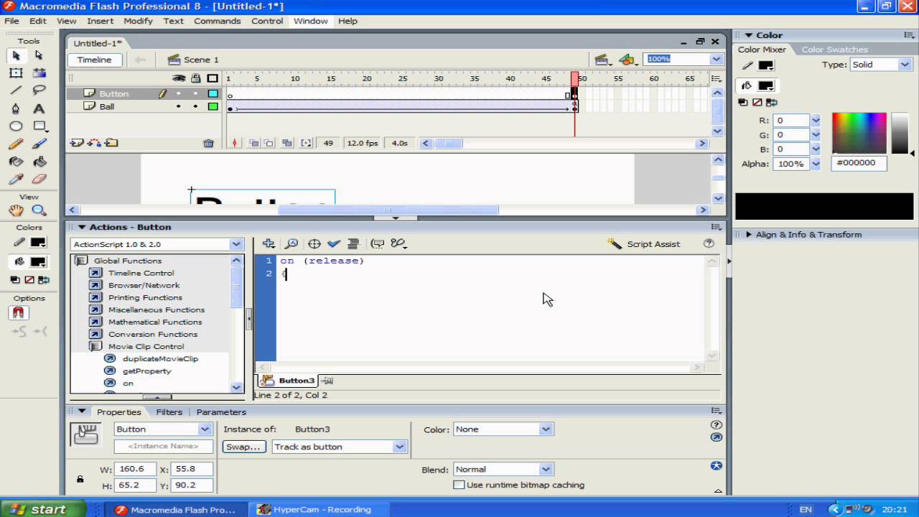
Task: Open the Control menu
Action: (267, 21)
